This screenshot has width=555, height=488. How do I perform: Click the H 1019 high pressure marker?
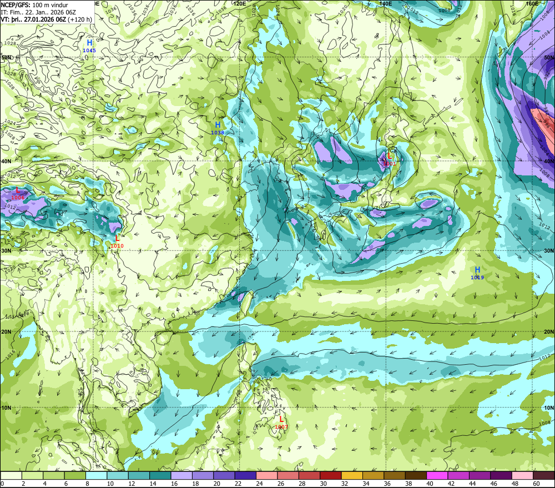coord(477,273)
